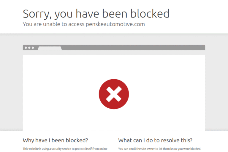This screenshot has width=228, height=152.
Task: Click the gray title bar of the illustrated browser
Action: pyautogui.click(x=134, y=47)
